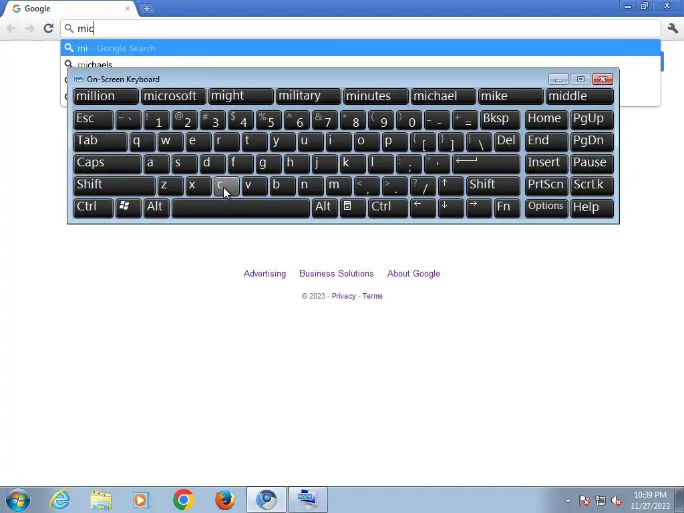684x513 pixels.
Task: Open Windows Explorer from the taskbar
Action: (101, 500)
